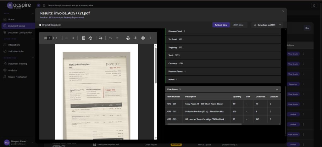Viewport: 322px width, 147px height.
Task: Click the Home icon in sidebar
Action: pos(5,19)
